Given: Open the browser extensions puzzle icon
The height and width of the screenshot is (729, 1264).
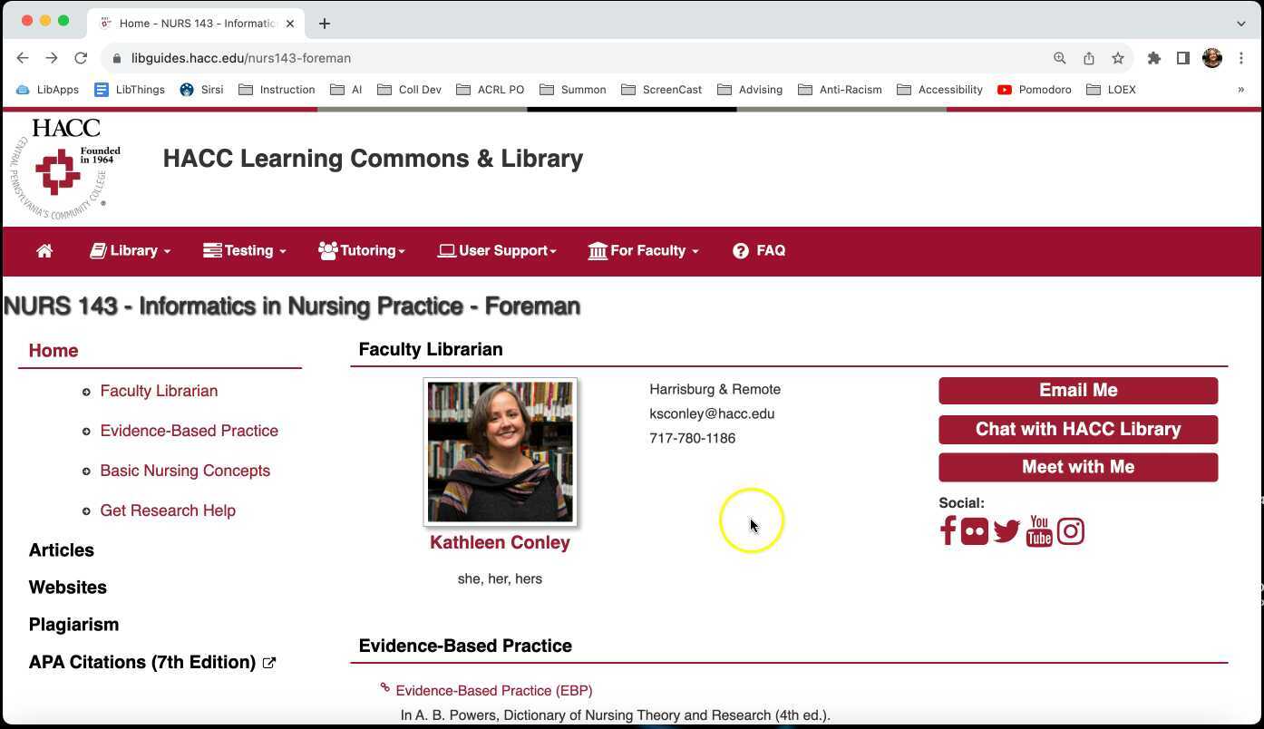Looking at the screenshot, I should point(1153,57).
